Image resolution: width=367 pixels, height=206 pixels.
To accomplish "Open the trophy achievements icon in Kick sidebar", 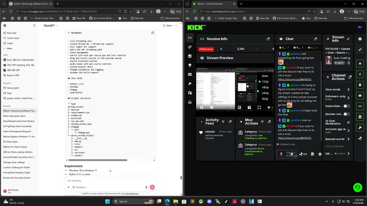I will (190, 65).
